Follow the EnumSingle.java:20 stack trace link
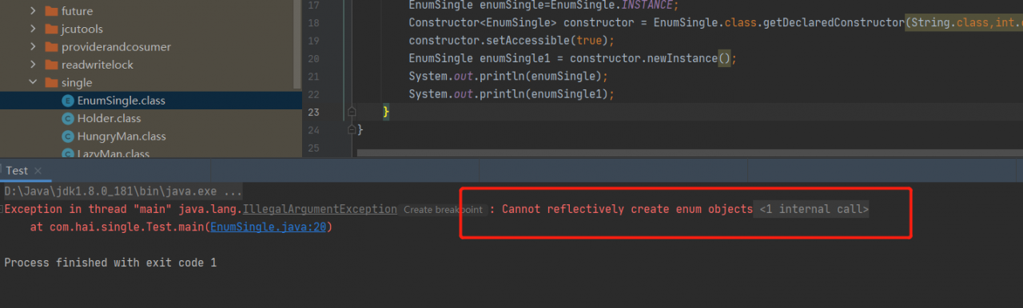 pos(269,227)
